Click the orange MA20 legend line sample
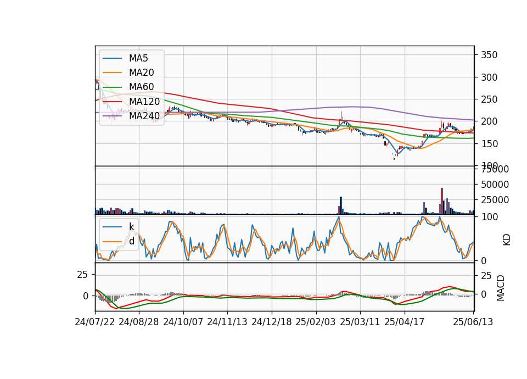 click(112, 73)
